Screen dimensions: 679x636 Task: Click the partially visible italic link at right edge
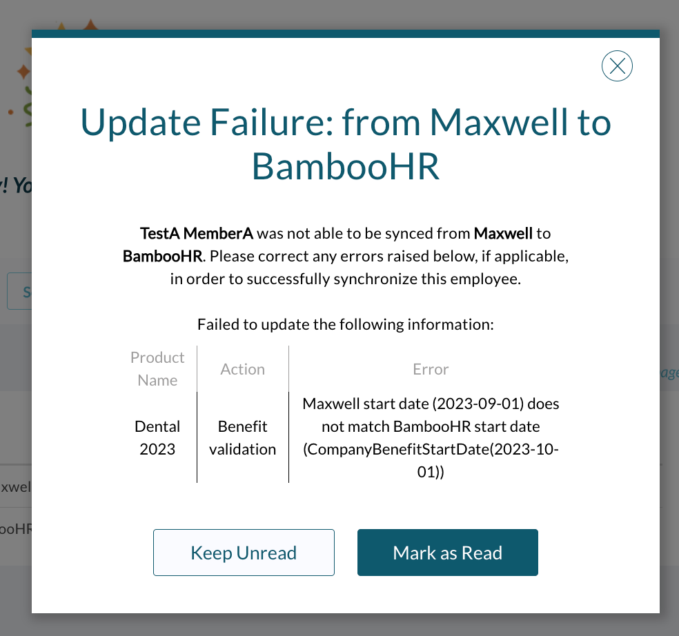coord(669,372)
